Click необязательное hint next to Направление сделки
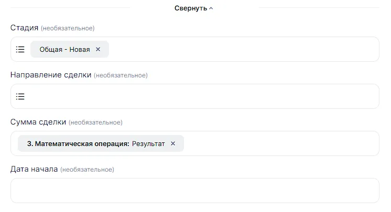391x212 pixels. click(121, 75)
